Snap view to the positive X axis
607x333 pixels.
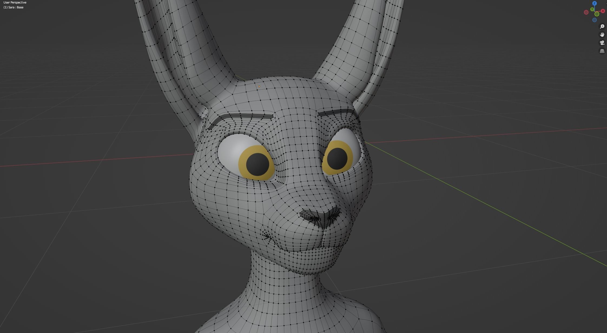pyautogui.click(x=603, y=11)
